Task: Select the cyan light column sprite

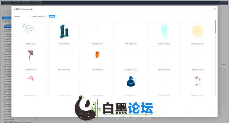Action: 164,34
